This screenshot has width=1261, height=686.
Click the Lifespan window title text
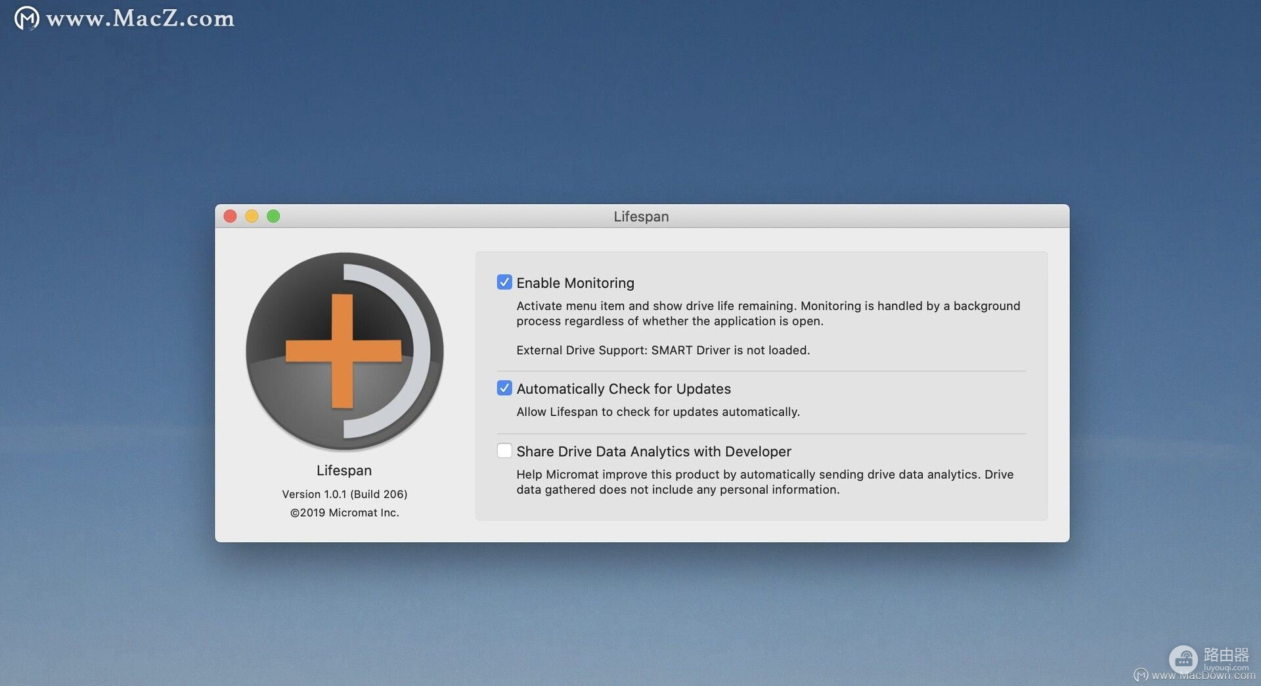click(x=641, y=217)
